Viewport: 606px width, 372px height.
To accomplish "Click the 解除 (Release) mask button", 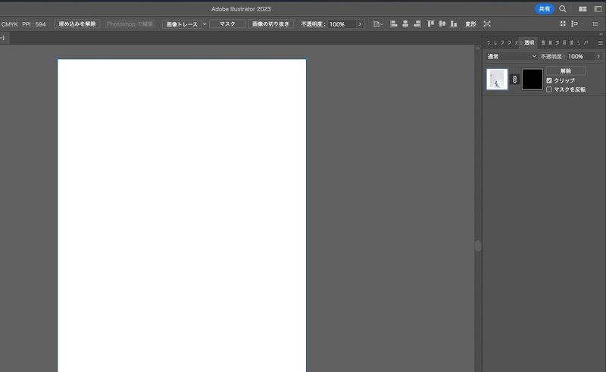I will pyautogui.click(x=566, y=70).
